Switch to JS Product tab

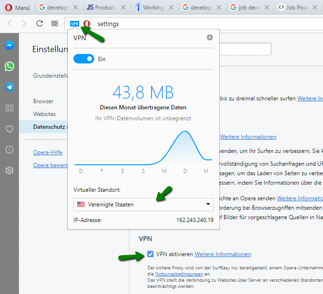point(100,8)
